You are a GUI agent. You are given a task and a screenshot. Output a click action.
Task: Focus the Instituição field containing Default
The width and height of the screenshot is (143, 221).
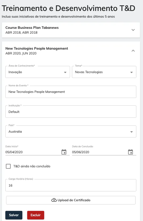[71, 112]
